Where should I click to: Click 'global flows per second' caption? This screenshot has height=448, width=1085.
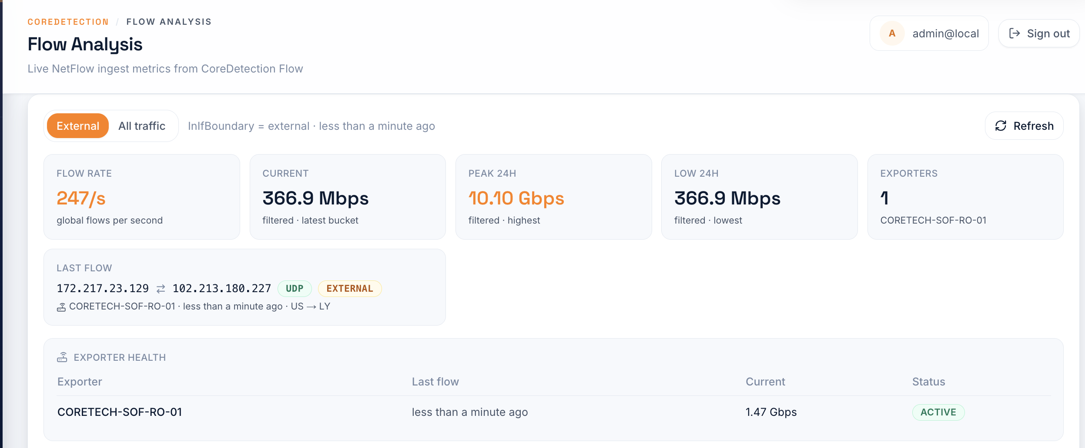coord(110,221)
